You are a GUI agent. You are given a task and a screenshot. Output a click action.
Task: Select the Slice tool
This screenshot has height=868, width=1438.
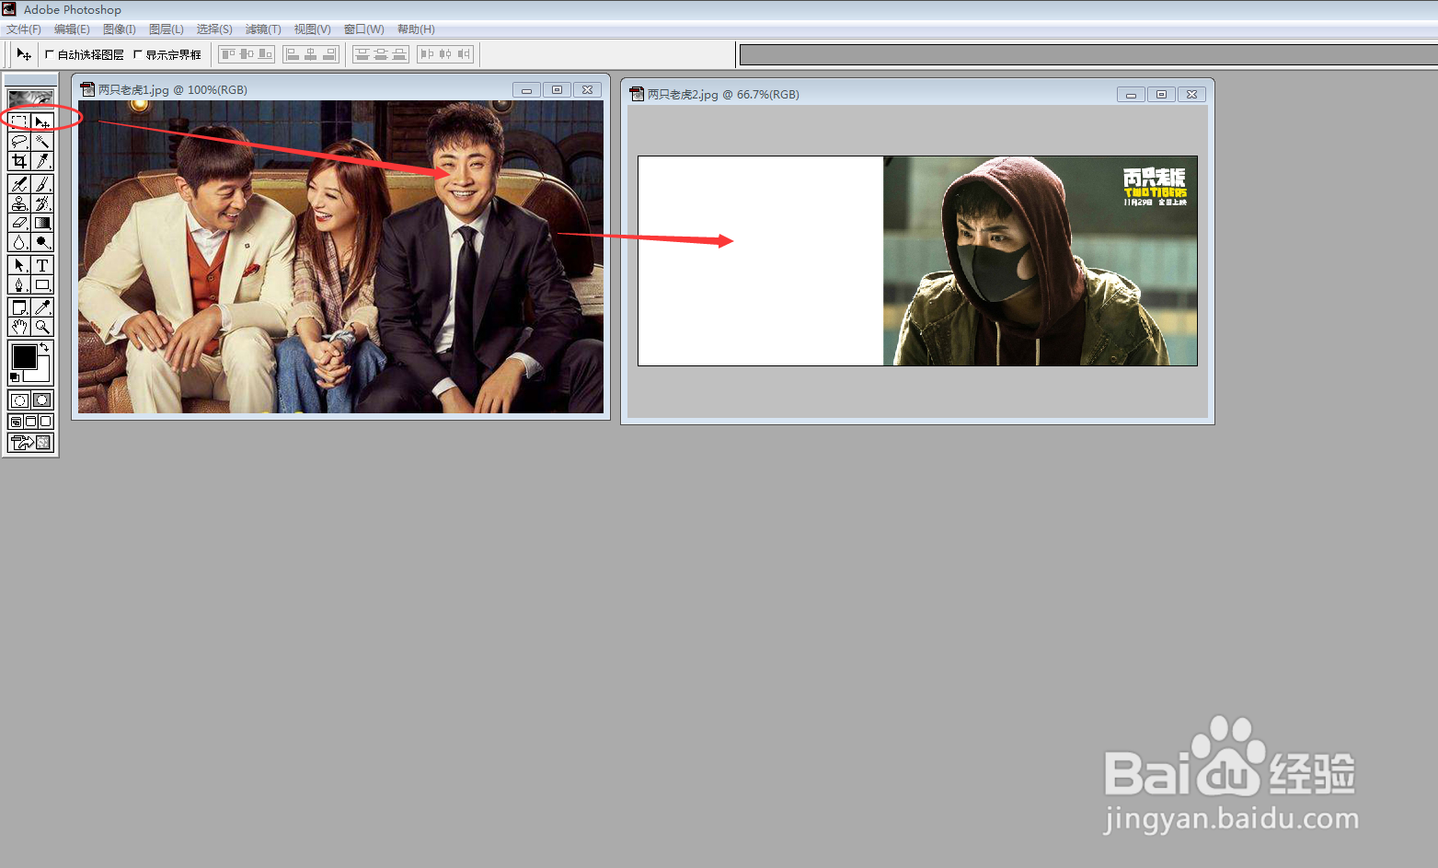pyautogui.click(x=42, y=161)
